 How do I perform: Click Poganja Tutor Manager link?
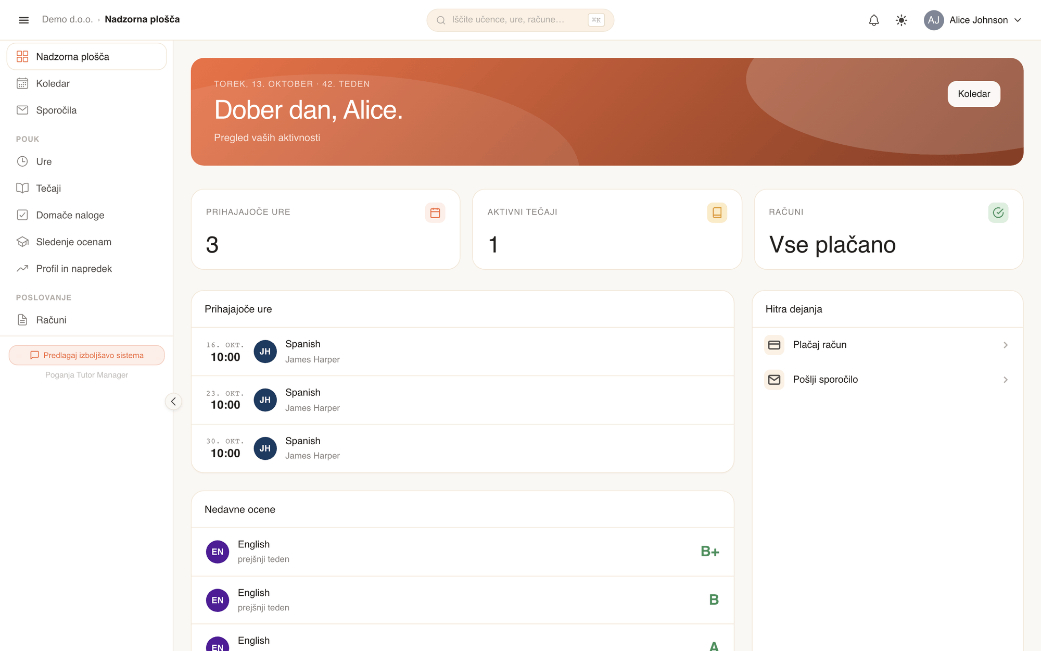point(86,375)
